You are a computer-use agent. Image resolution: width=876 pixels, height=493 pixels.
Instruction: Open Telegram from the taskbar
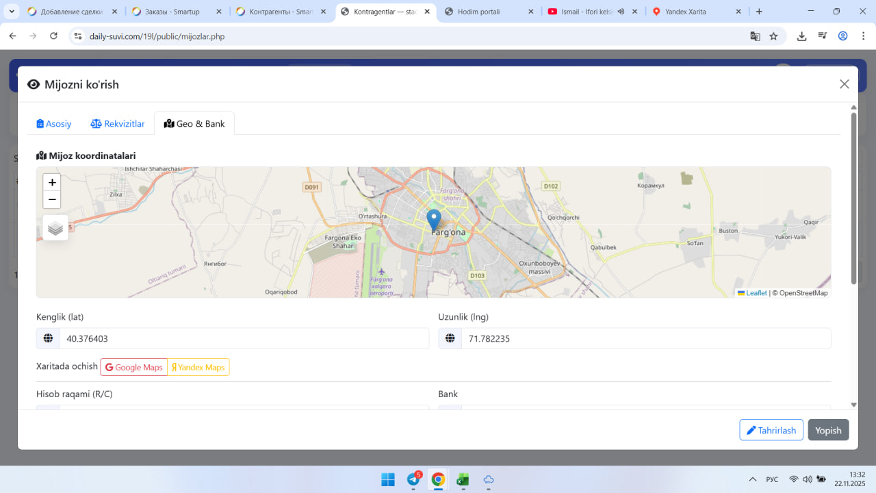pos(413,479)
